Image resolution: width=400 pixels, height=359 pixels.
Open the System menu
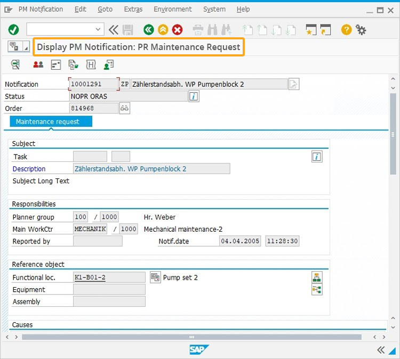(214, 10)
